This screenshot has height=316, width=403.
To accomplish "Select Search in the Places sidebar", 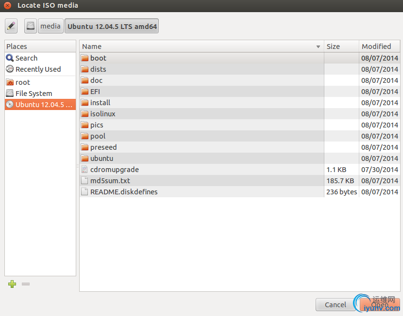I will tap(40, 58).
